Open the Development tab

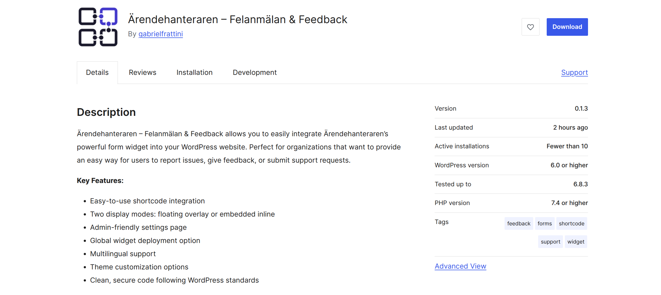pyautogui.click(x=254, y=72)
